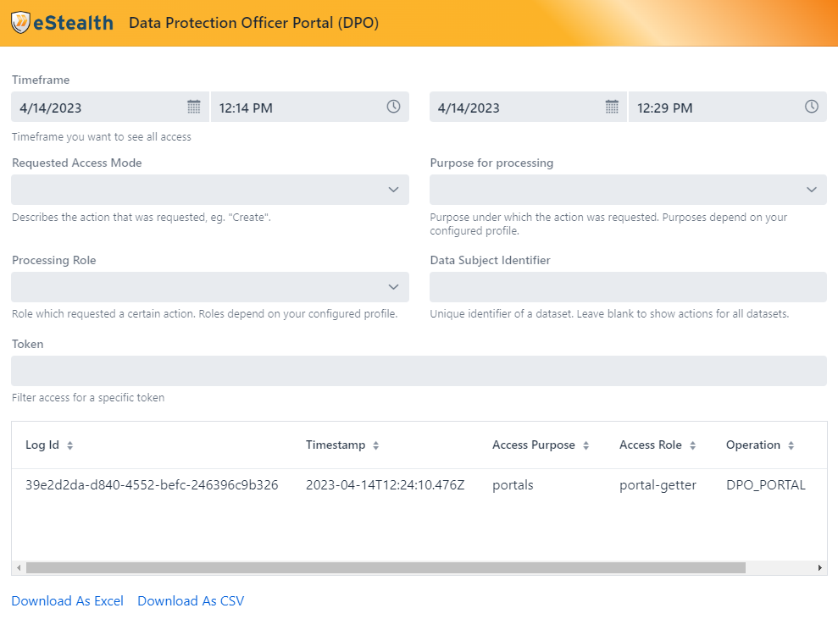This screenshot has width=838, height=619.
Task: Select log id 39e2d2da-d840-4552-befc-246396c9b326 cell
Action: pos(152,485)
